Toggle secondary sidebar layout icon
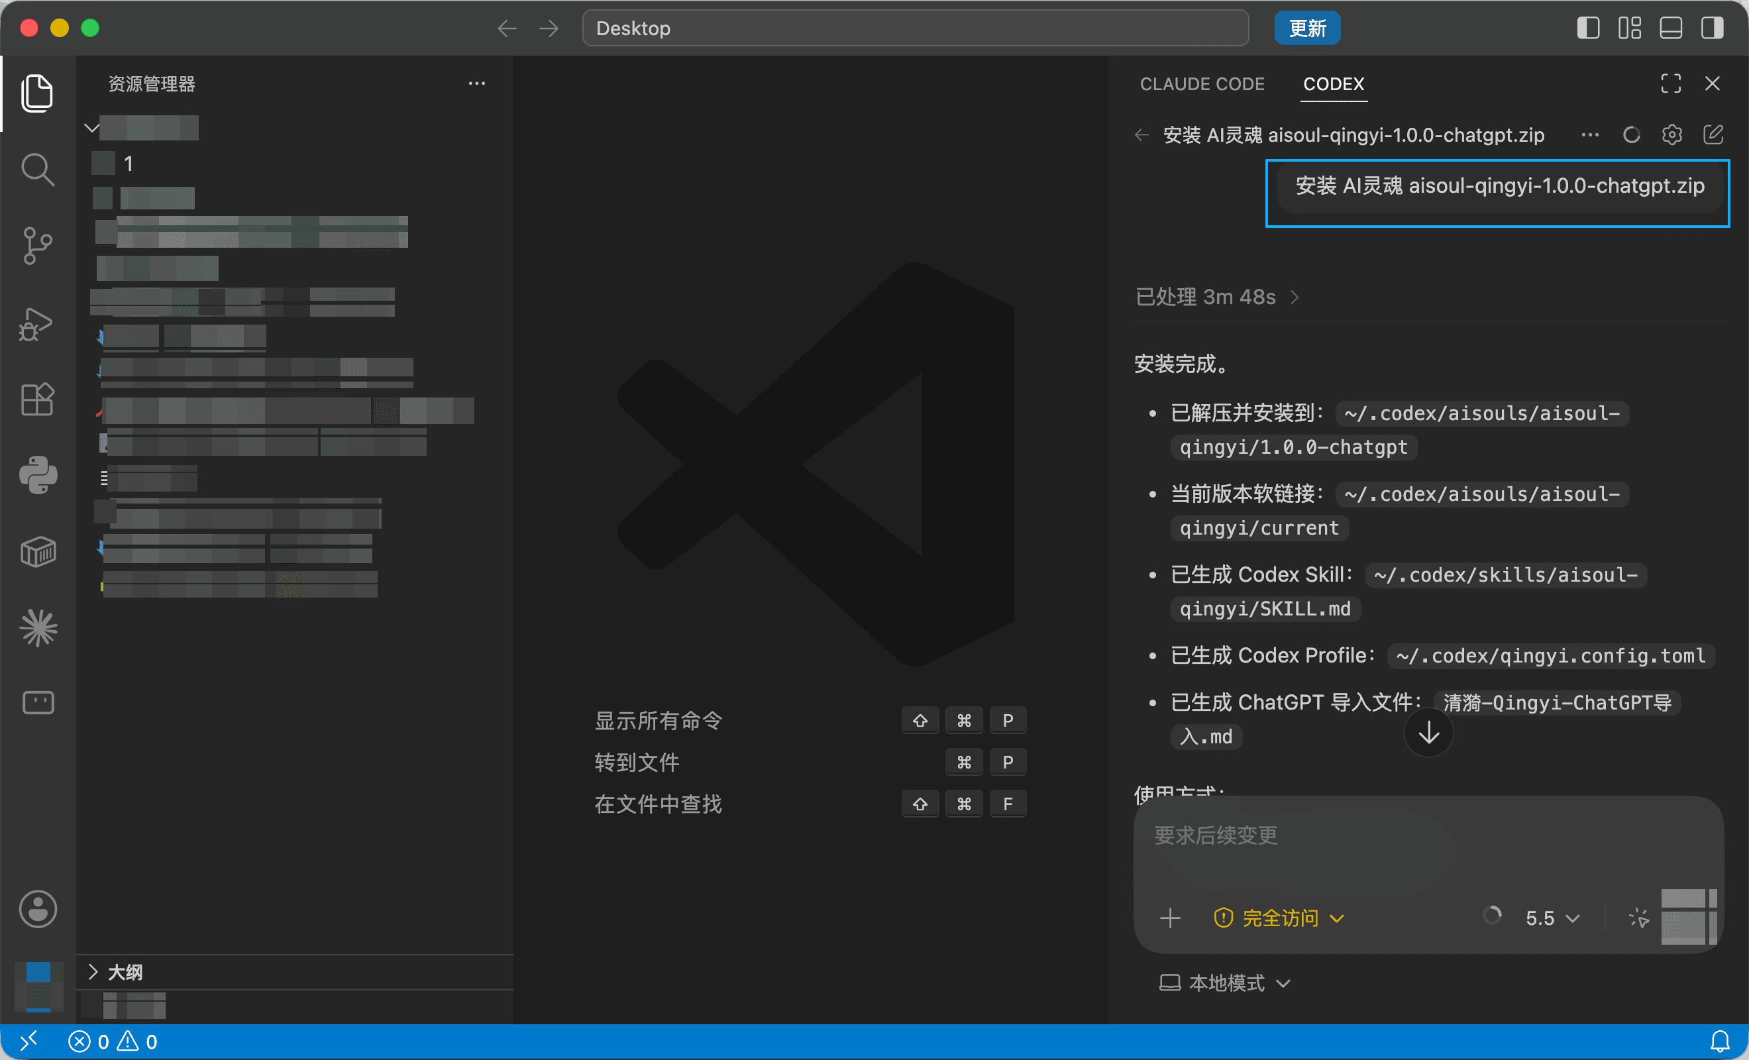 tap(1712, 28)
